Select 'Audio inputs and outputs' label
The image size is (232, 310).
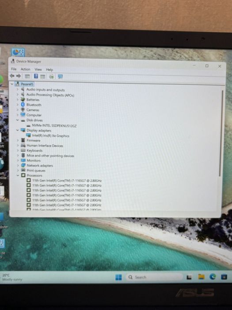tap(46, 90)
